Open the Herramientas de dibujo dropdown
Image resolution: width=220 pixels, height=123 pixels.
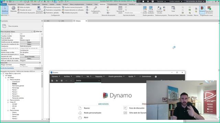195,1
